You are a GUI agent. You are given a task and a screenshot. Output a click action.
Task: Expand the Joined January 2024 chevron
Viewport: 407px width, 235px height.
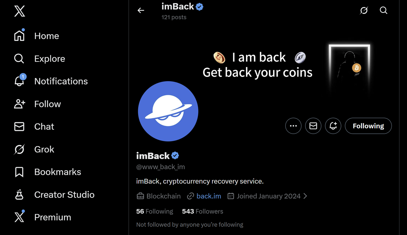(305, 196)
